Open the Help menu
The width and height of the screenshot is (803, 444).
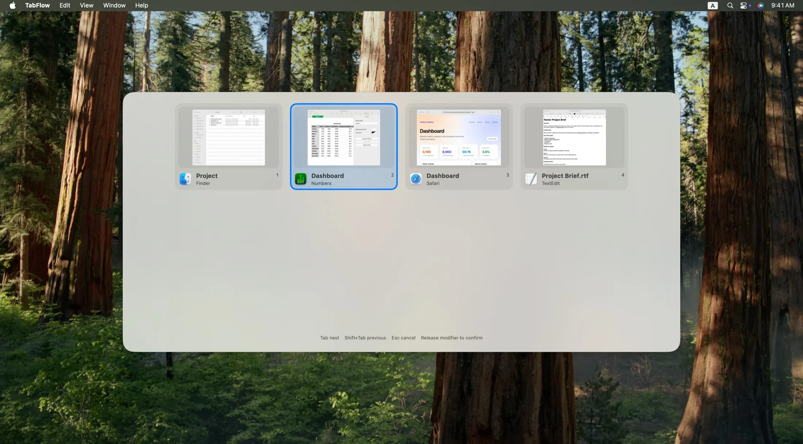click(141, 5)
